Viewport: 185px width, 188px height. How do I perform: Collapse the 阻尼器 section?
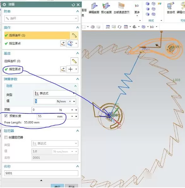pos(78,131)
